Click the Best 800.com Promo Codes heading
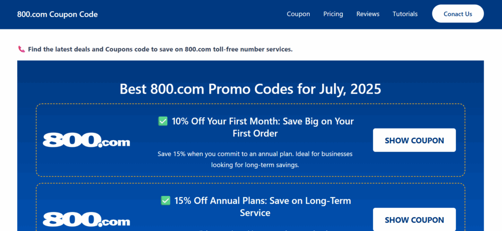Screen dimensions: 502x231 [251, 89]
